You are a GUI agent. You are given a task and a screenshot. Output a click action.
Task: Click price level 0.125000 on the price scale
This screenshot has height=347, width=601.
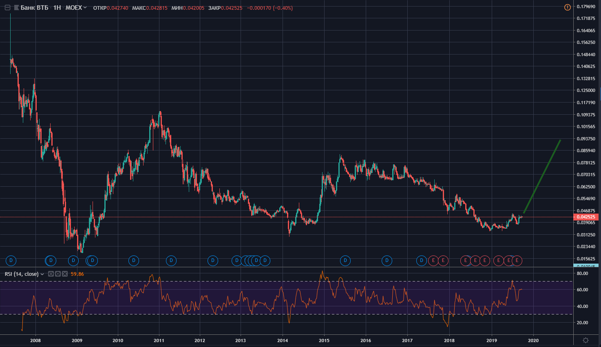[x=586, y=90]
